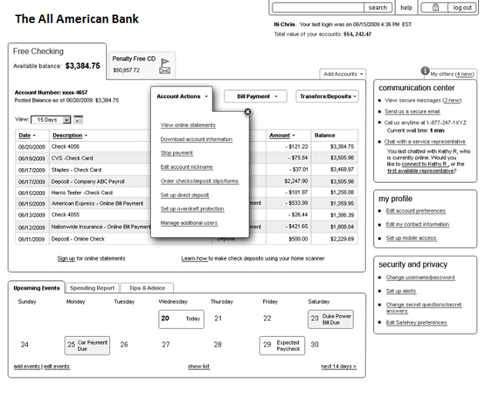Image resolution: width=485 pixels, height=393 pixels.
Task: Choose Download account information
Action: [196, 139]
